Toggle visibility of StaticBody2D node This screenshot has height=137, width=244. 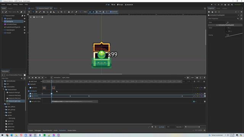click(x=24, y=30)
